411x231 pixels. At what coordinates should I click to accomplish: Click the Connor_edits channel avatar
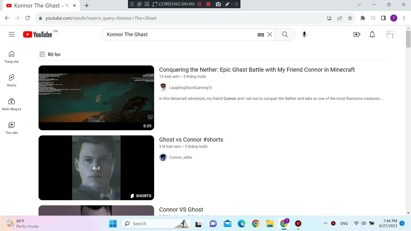coord(163,157)
